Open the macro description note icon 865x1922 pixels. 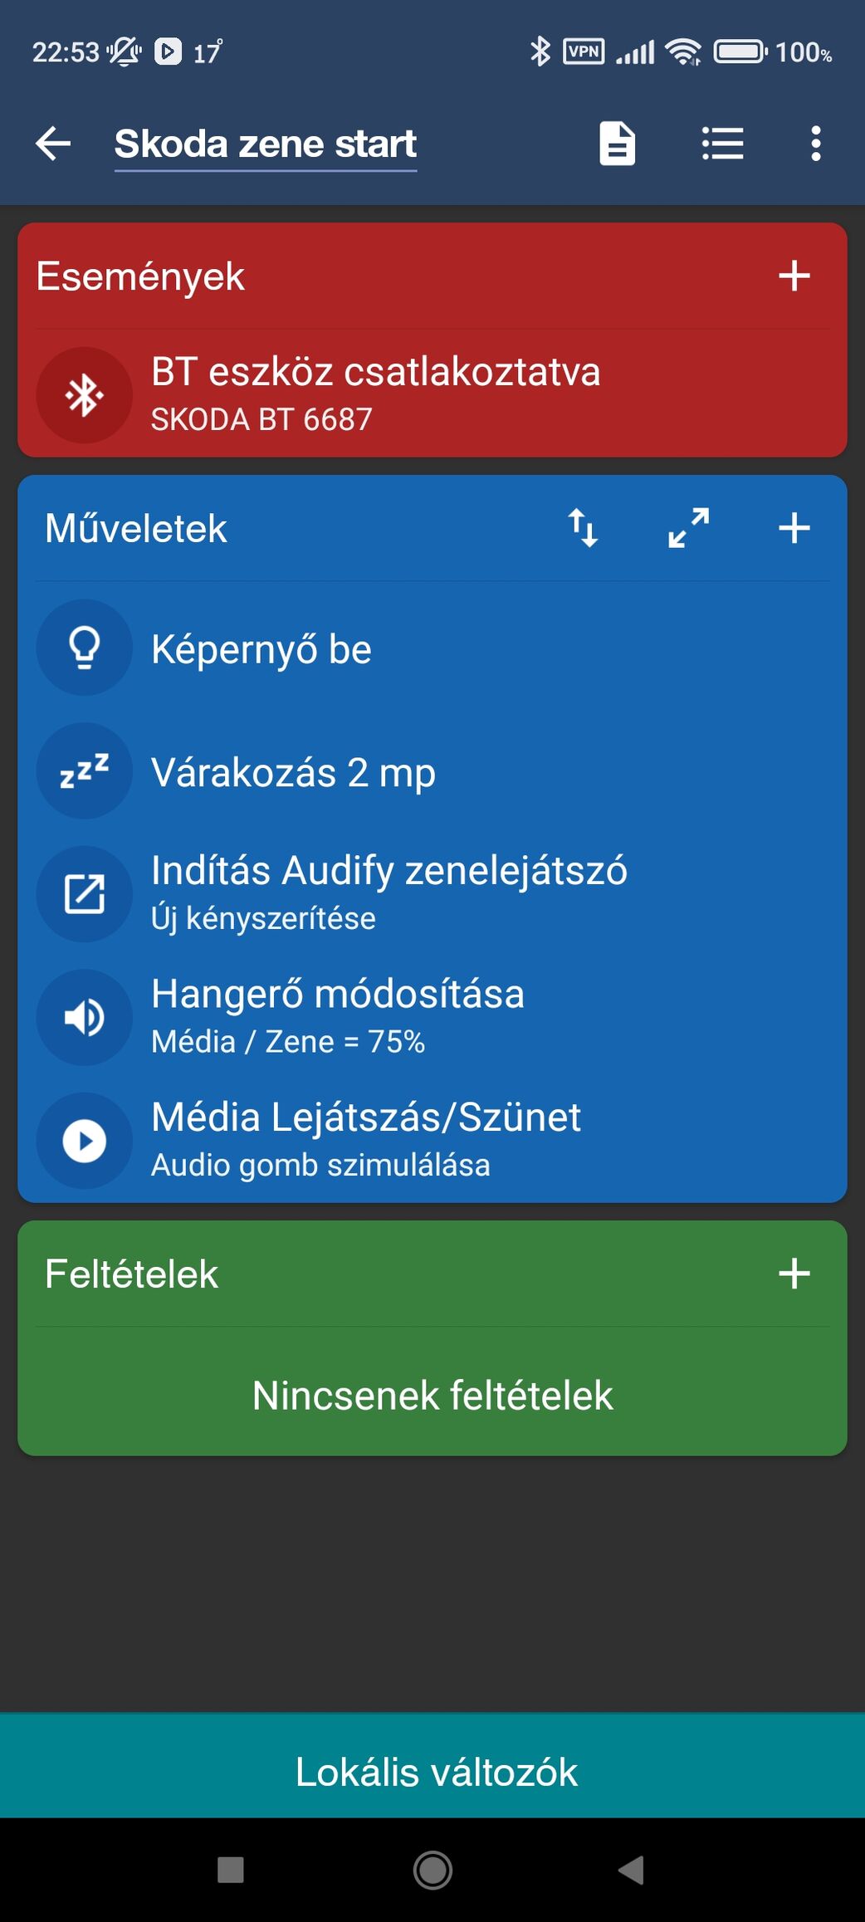point(617,144)
